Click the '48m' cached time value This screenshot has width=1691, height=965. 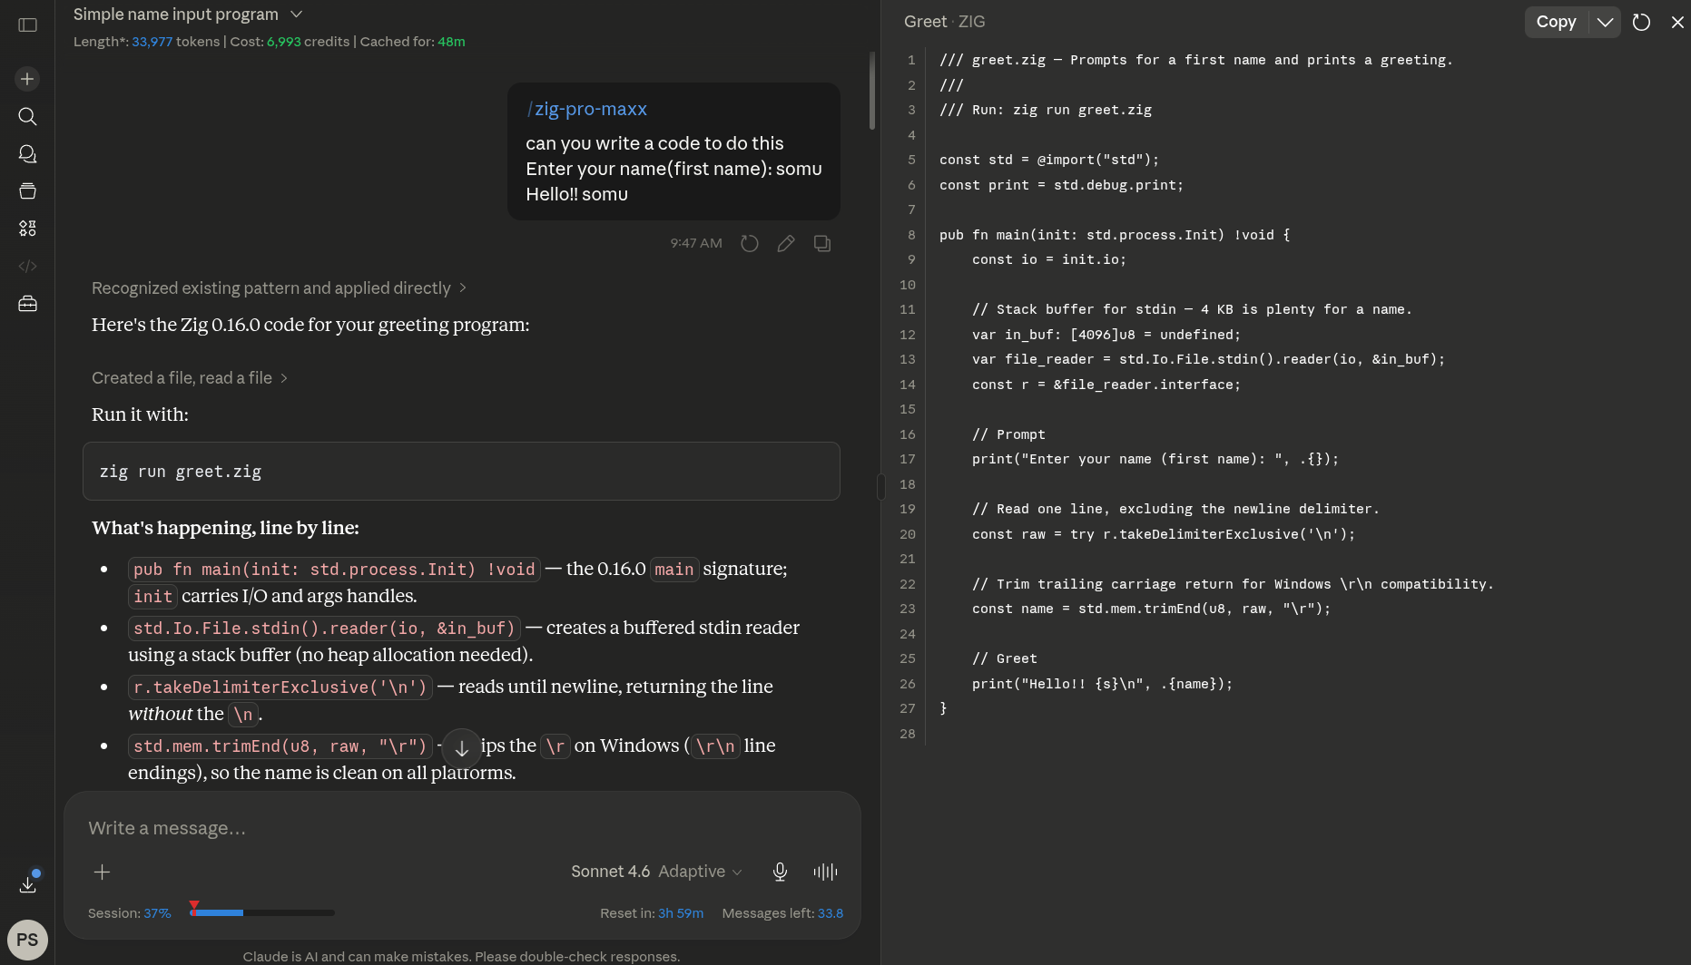coord(451,42)
